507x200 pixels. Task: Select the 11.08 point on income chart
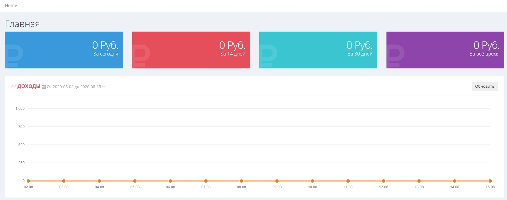point(348,181)
